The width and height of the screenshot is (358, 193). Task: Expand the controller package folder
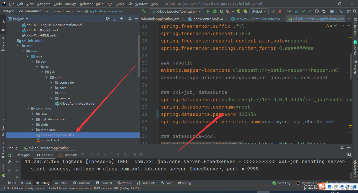tap(51, 83)
